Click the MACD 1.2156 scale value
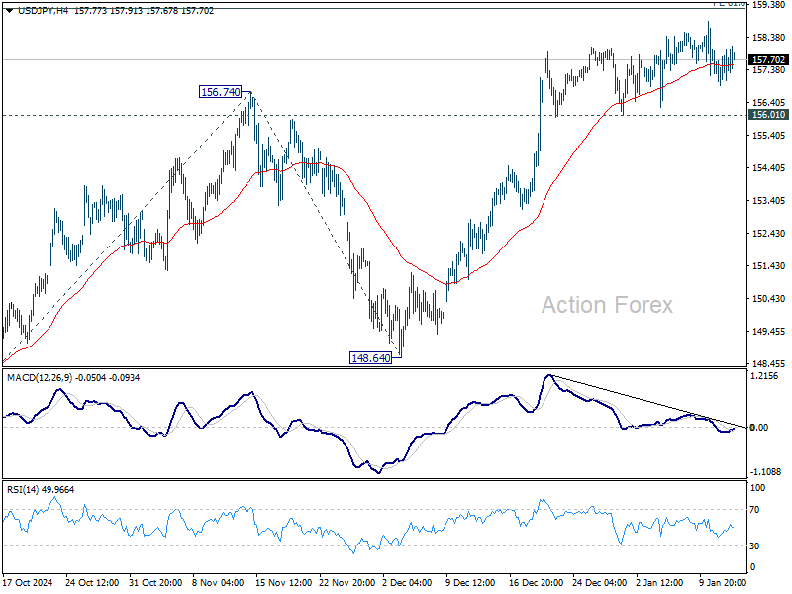 coord(764,376)
